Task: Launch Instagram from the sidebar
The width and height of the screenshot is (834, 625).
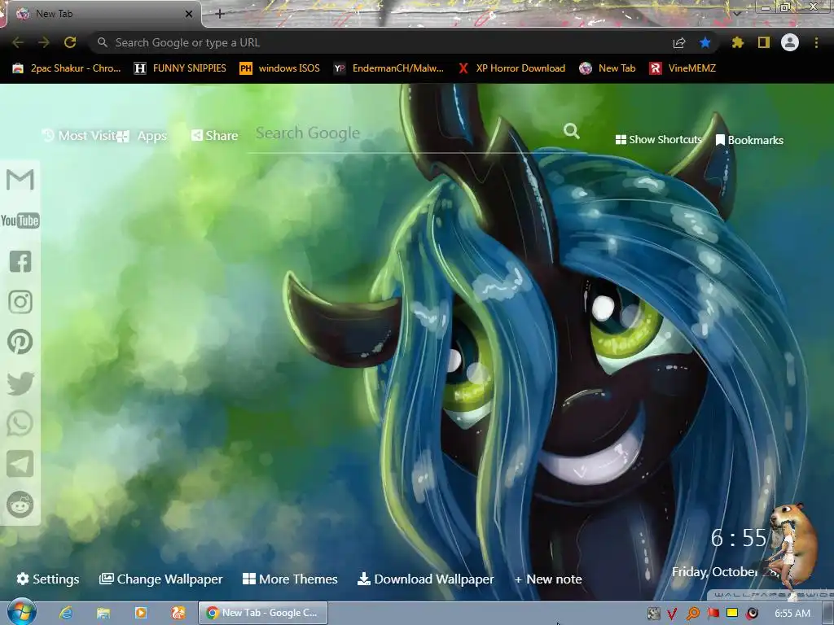Action: click(x=20, y=302)
